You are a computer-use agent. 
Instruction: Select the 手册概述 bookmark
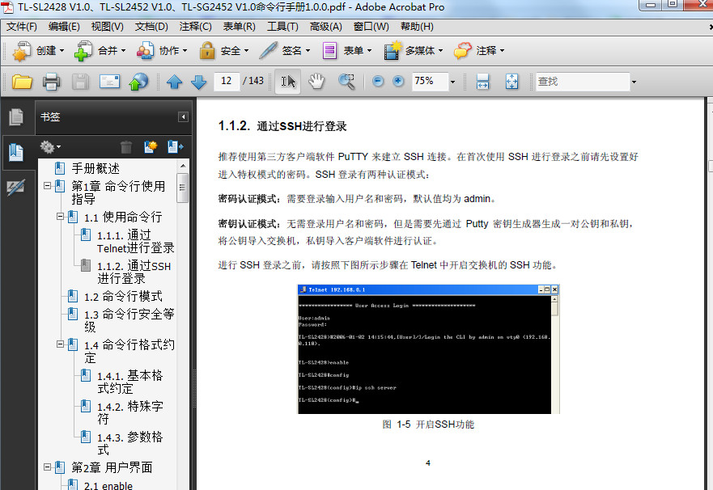95,168
